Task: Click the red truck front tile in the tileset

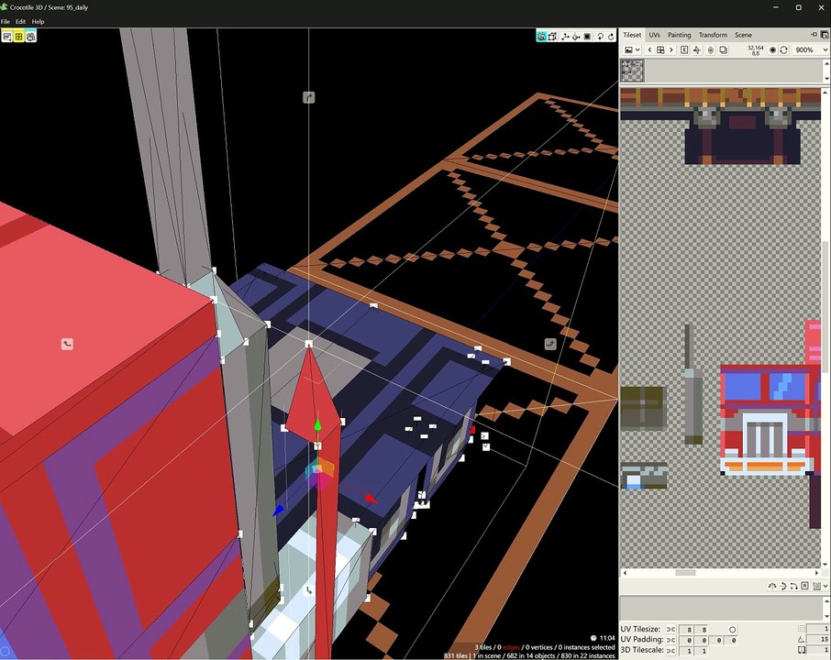Action: click(x=765, y=419)
